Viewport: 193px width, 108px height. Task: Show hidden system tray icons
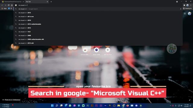(170, 106)
